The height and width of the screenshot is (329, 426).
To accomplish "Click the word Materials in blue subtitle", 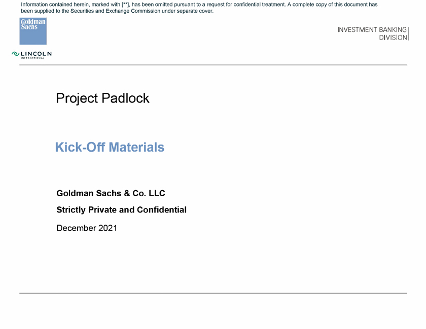I will pyautogui.click(x=135, y=148).
